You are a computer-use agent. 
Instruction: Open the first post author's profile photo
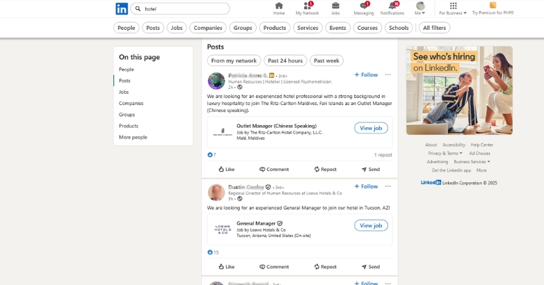tap(216, 81)
